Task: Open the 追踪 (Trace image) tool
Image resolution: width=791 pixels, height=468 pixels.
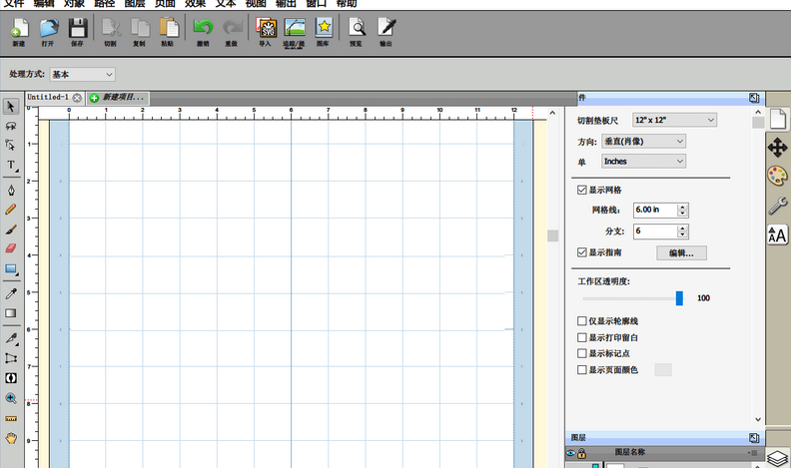Action: (x=294, y=28)
